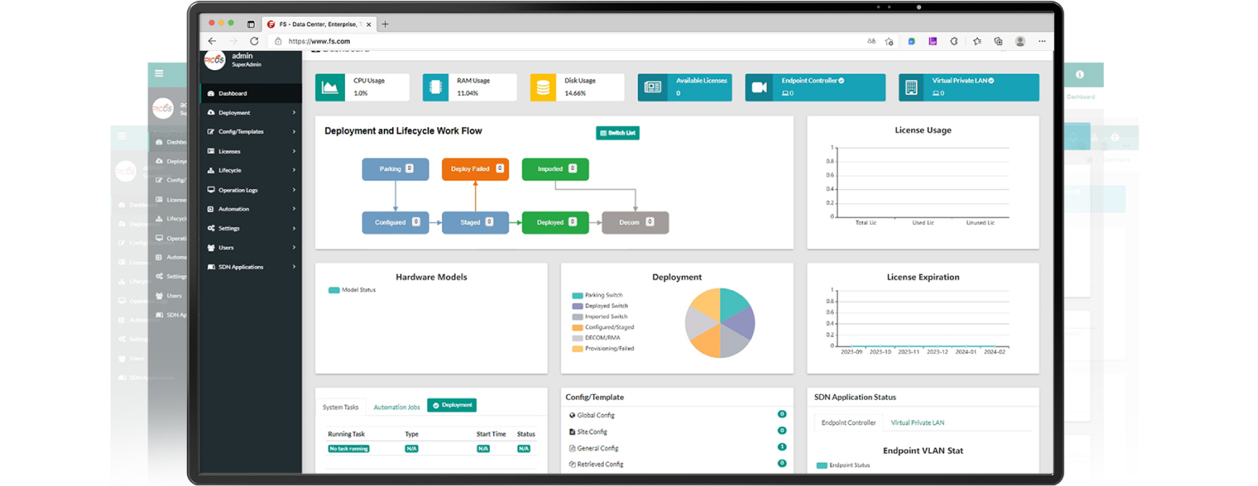1258x486 pixels.
Task: Open the browser profile avatar
Action: [x=1020, y=41]
